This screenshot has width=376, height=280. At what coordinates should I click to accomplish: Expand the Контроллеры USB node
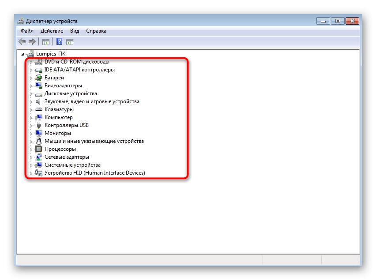pos(31,126)
